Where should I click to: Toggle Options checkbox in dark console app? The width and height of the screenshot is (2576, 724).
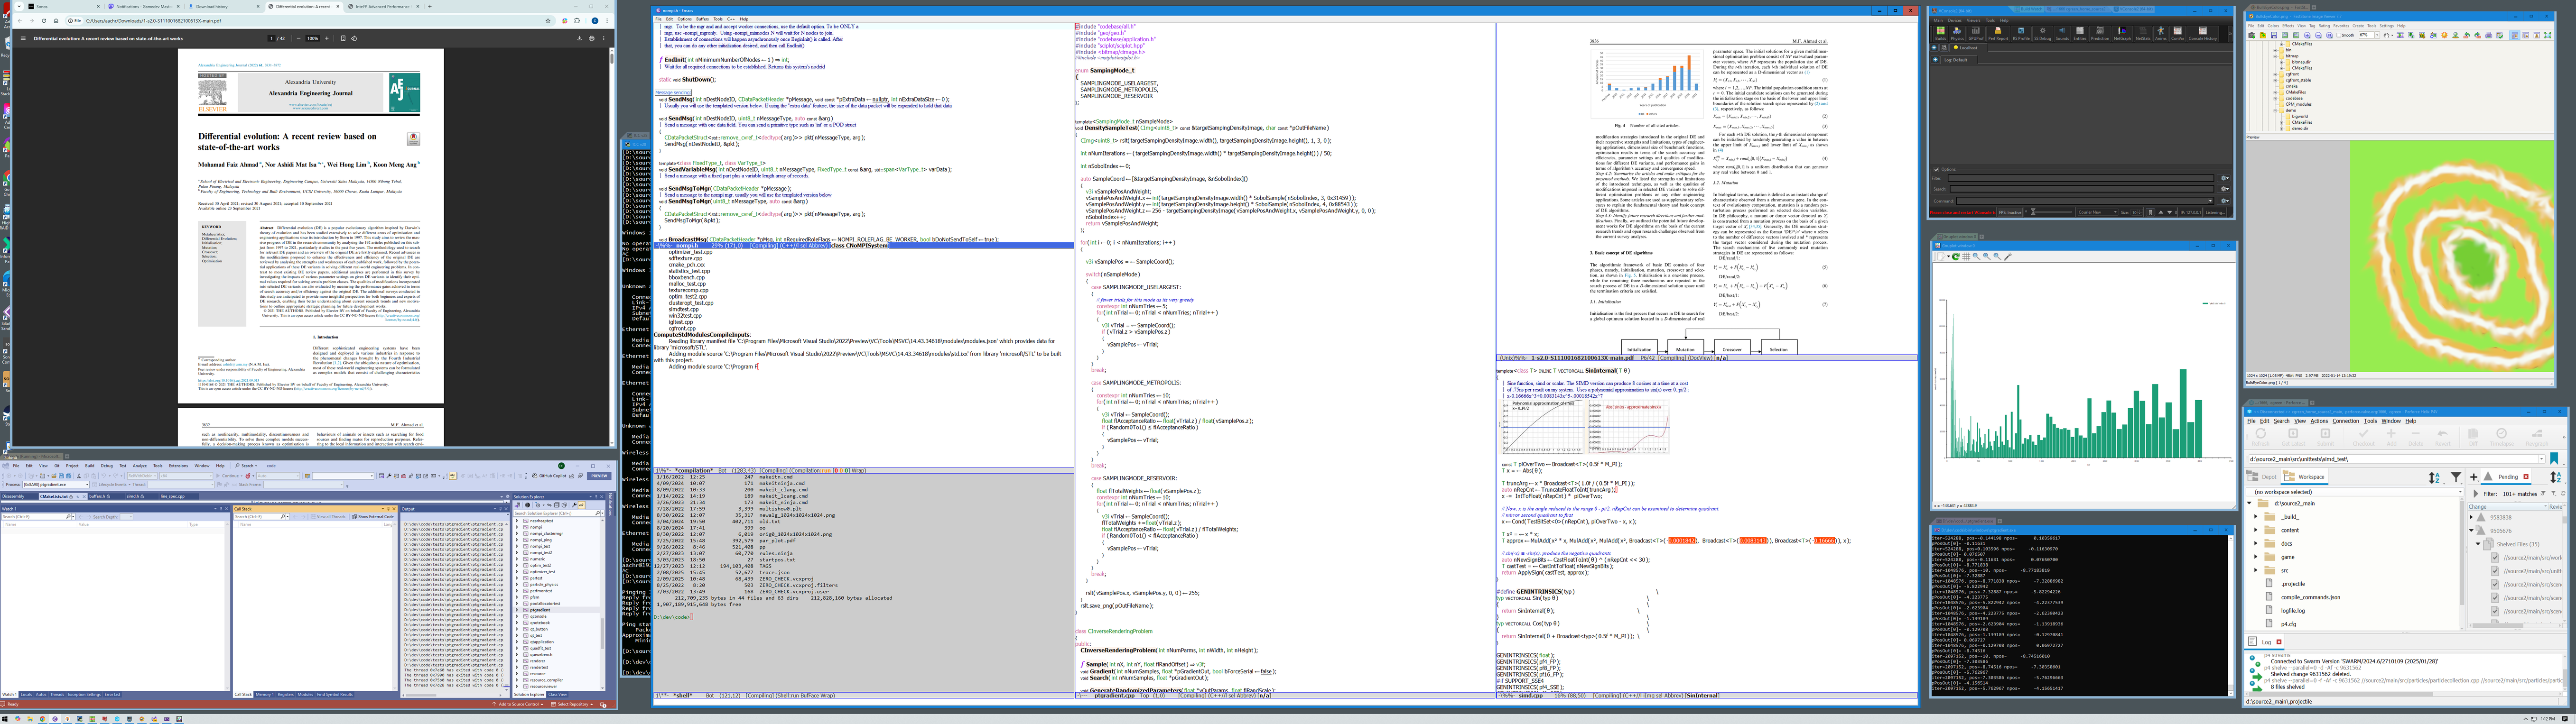click(x=1936, y=170)
